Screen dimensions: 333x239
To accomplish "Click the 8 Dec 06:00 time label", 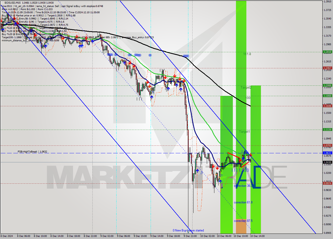I will (x=23, y=236).
